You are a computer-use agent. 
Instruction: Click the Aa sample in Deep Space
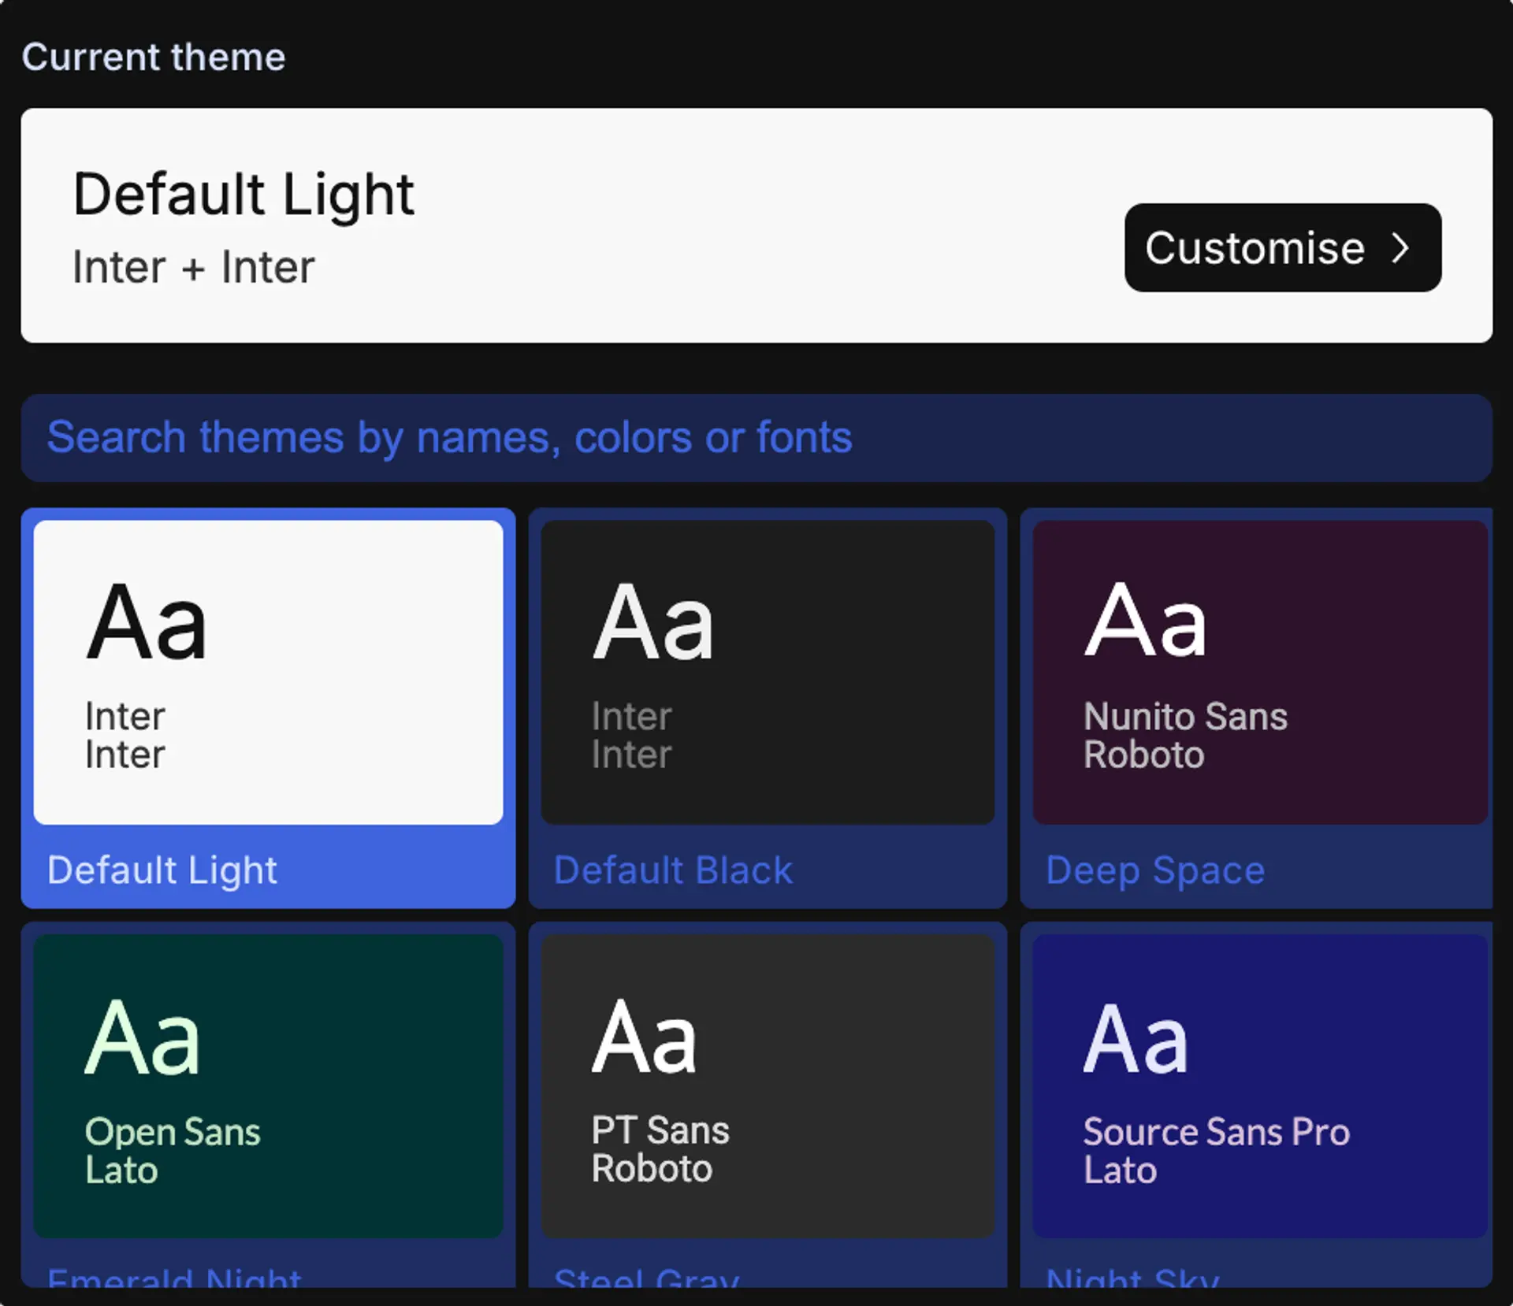(x=1144, y=621)
